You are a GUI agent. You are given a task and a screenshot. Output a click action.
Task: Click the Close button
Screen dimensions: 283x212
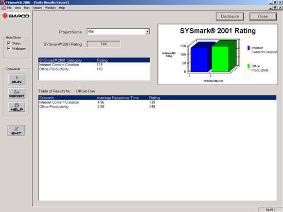point(263,16)
